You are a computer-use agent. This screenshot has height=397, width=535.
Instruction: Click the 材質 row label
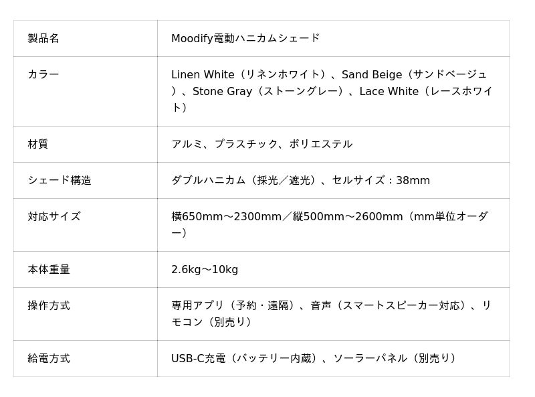38,144
